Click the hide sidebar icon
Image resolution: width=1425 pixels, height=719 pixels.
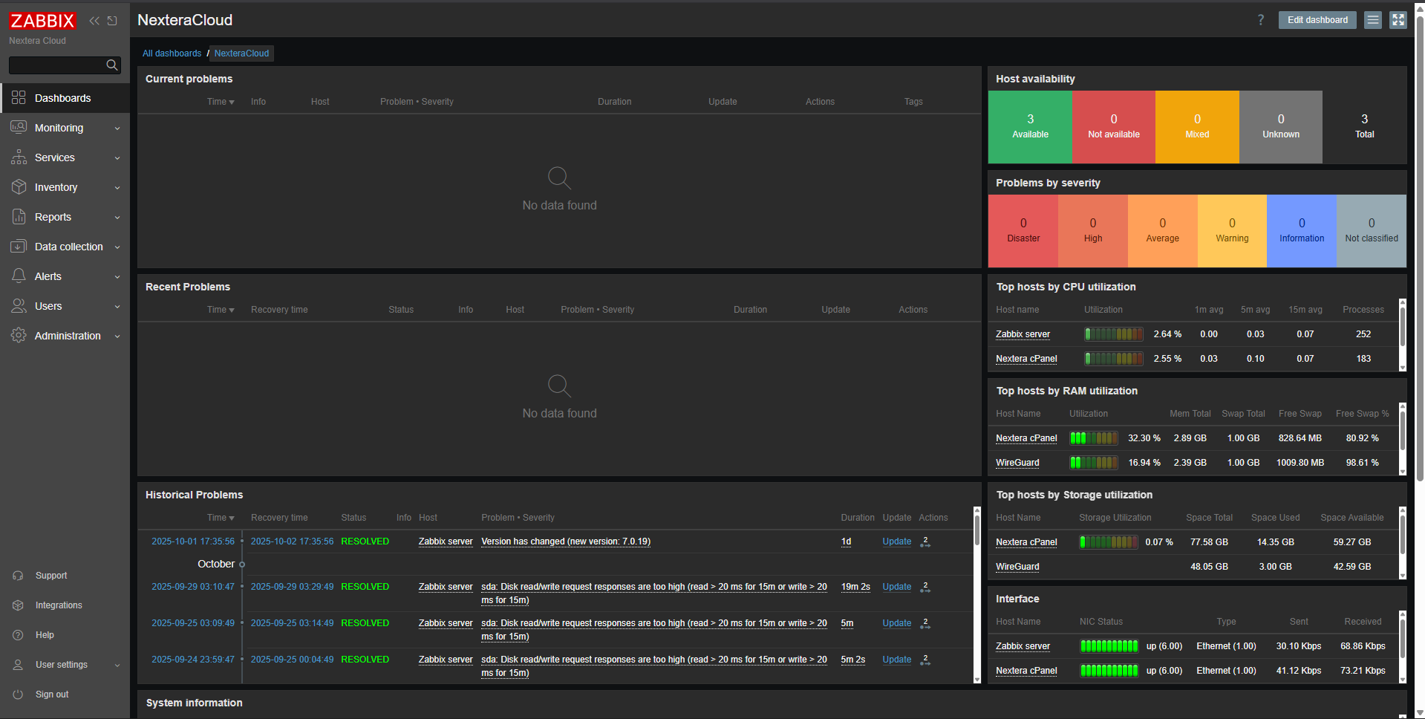112,21
